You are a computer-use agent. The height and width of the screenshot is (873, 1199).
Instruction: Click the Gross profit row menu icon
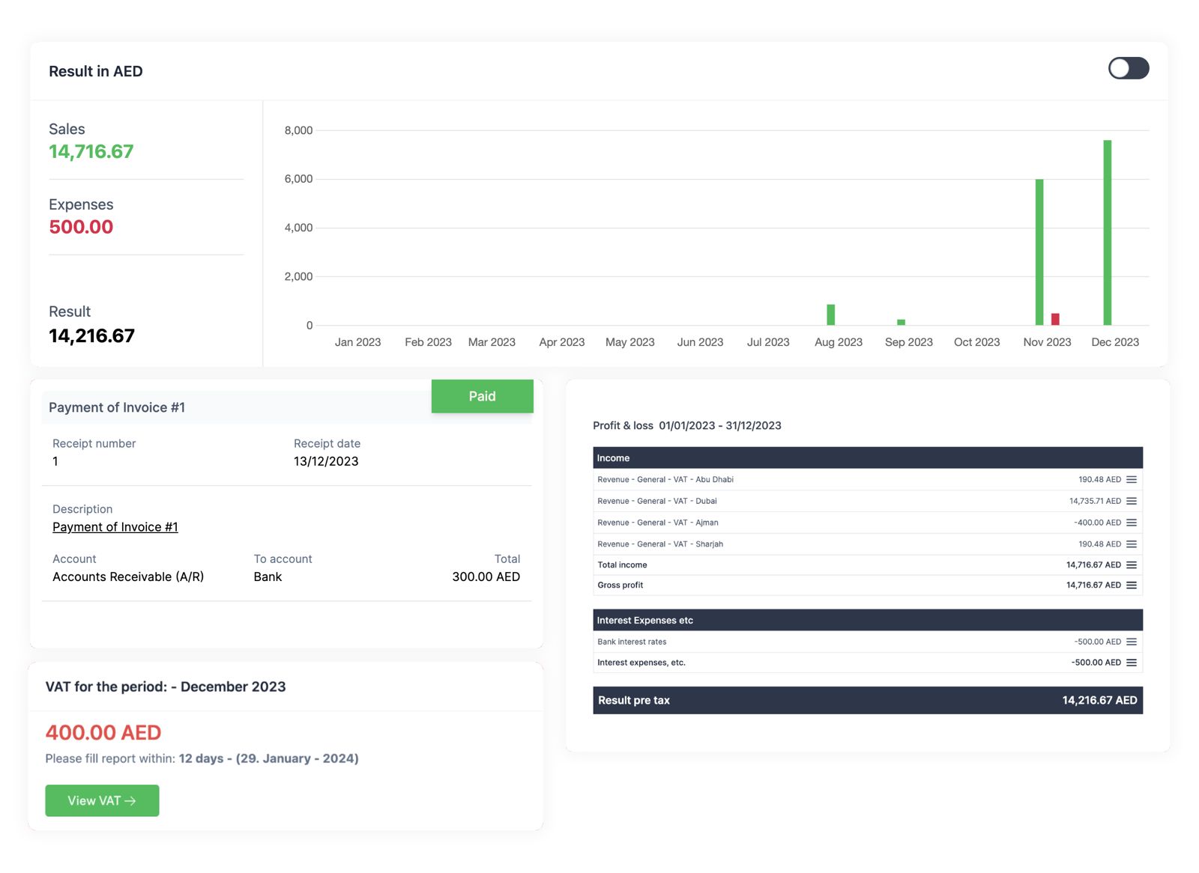[x=1131, y=585]
